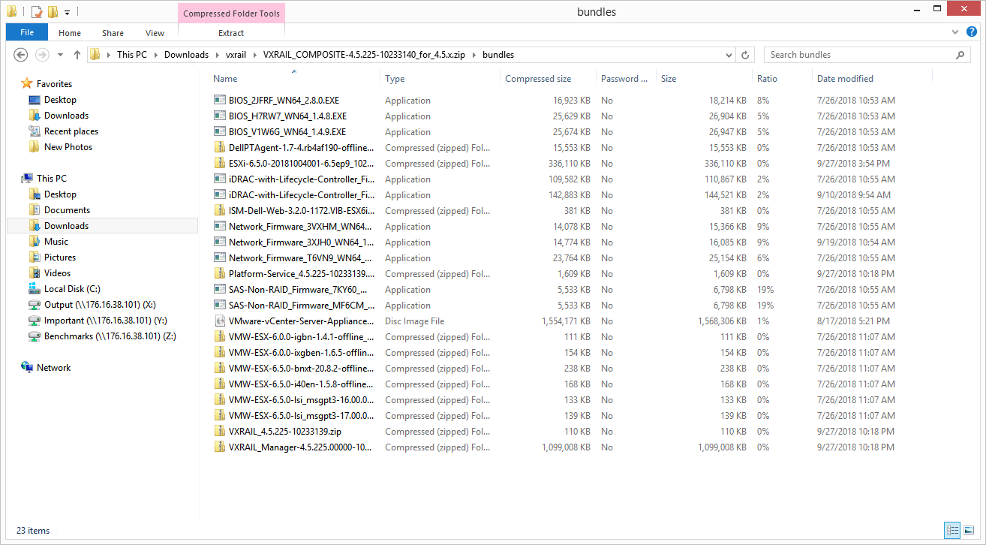Click the ESXi-6.5.0 zipped folder icon

coord(220,164)
